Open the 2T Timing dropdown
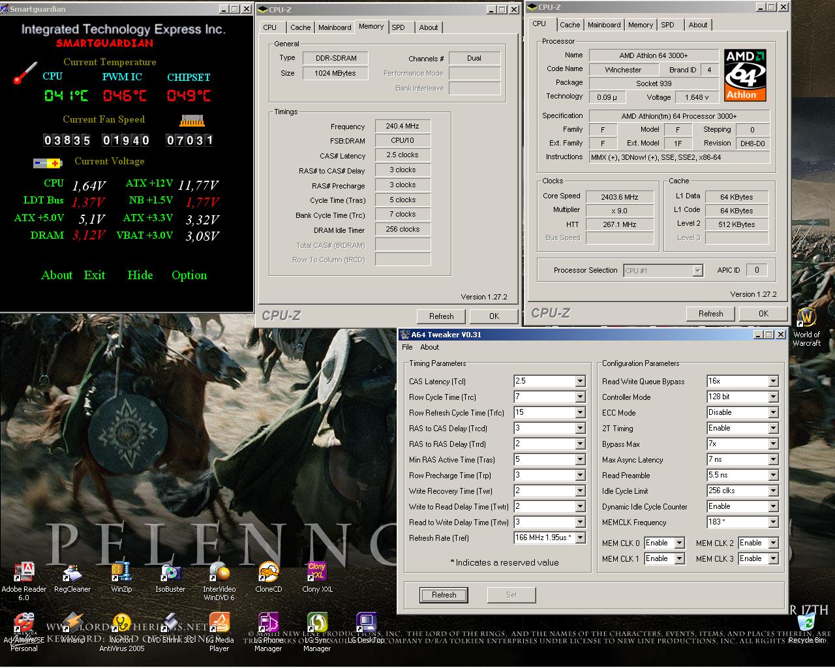The height and width of the screenshot is (668, 835). (x=773, y=428)
